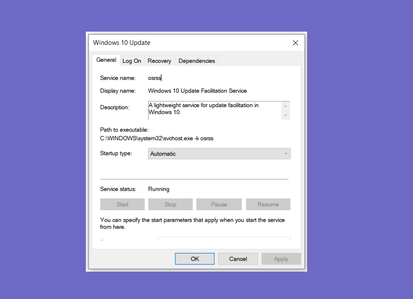This screenshot has height=299, width=413.
Task: Close the Windows 10 Update dialog
Action: [x=295, y=43]
